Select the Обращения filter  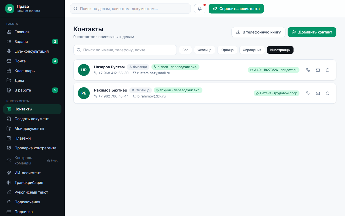click(252, 50)
